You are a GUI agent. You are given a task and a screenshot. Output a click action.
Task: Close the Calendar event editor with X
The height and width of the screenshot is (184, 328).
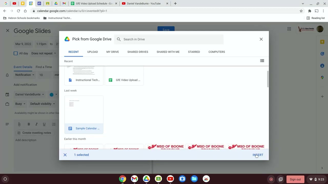(8, 31)
